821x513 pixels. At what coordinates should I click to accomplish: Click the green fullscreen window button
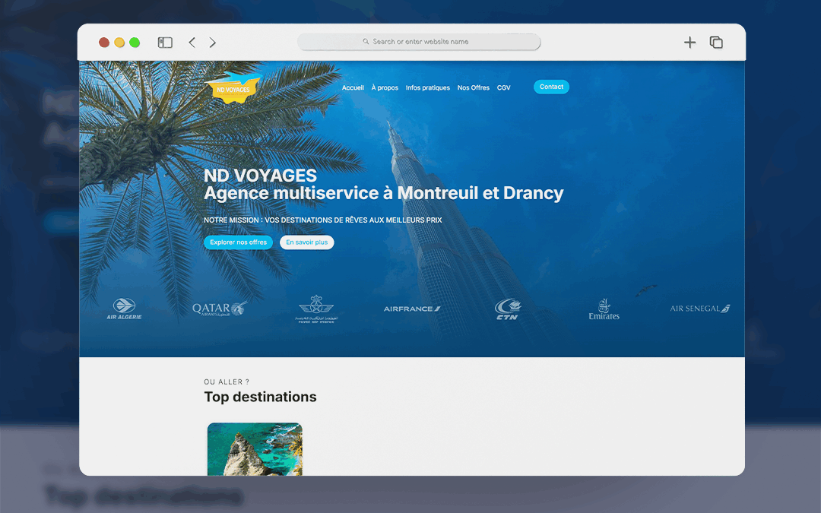135,43
